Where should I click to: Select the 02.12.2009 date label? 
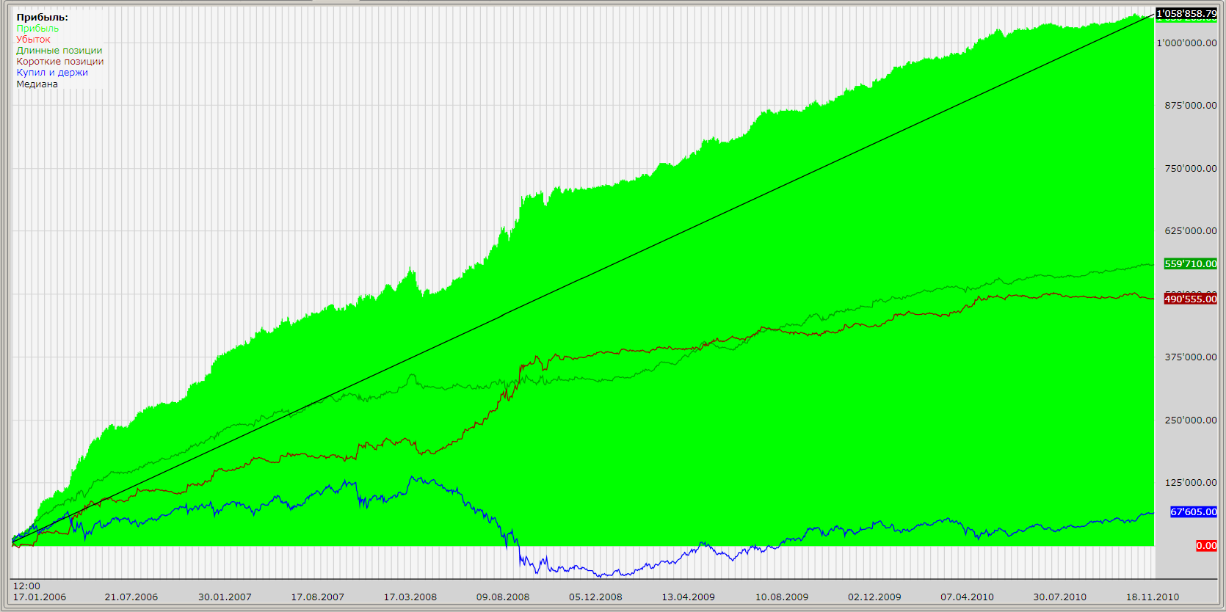pyautogui.click(x=874, y=597)
